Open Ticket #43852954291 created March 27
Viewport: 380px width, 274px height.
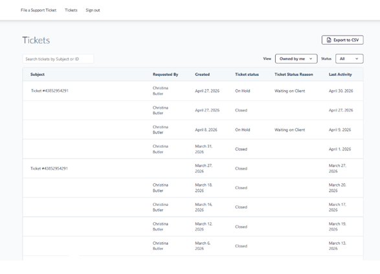(49, 168)
